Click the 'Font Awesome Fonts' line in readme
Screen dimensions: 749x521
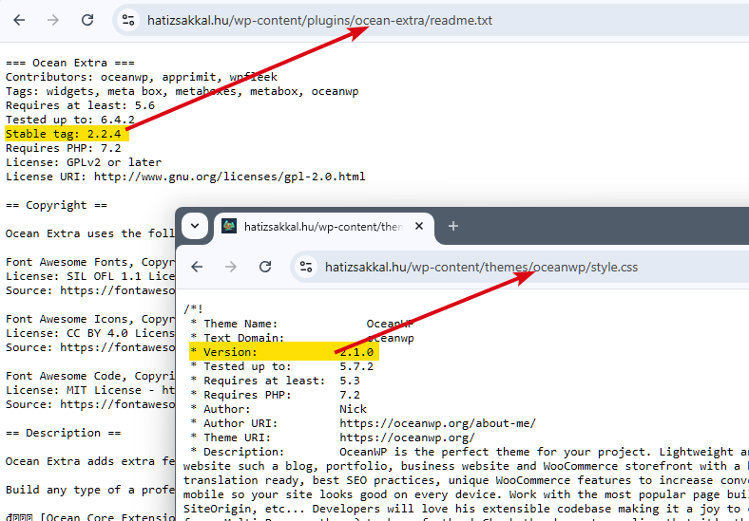(90, 262)
